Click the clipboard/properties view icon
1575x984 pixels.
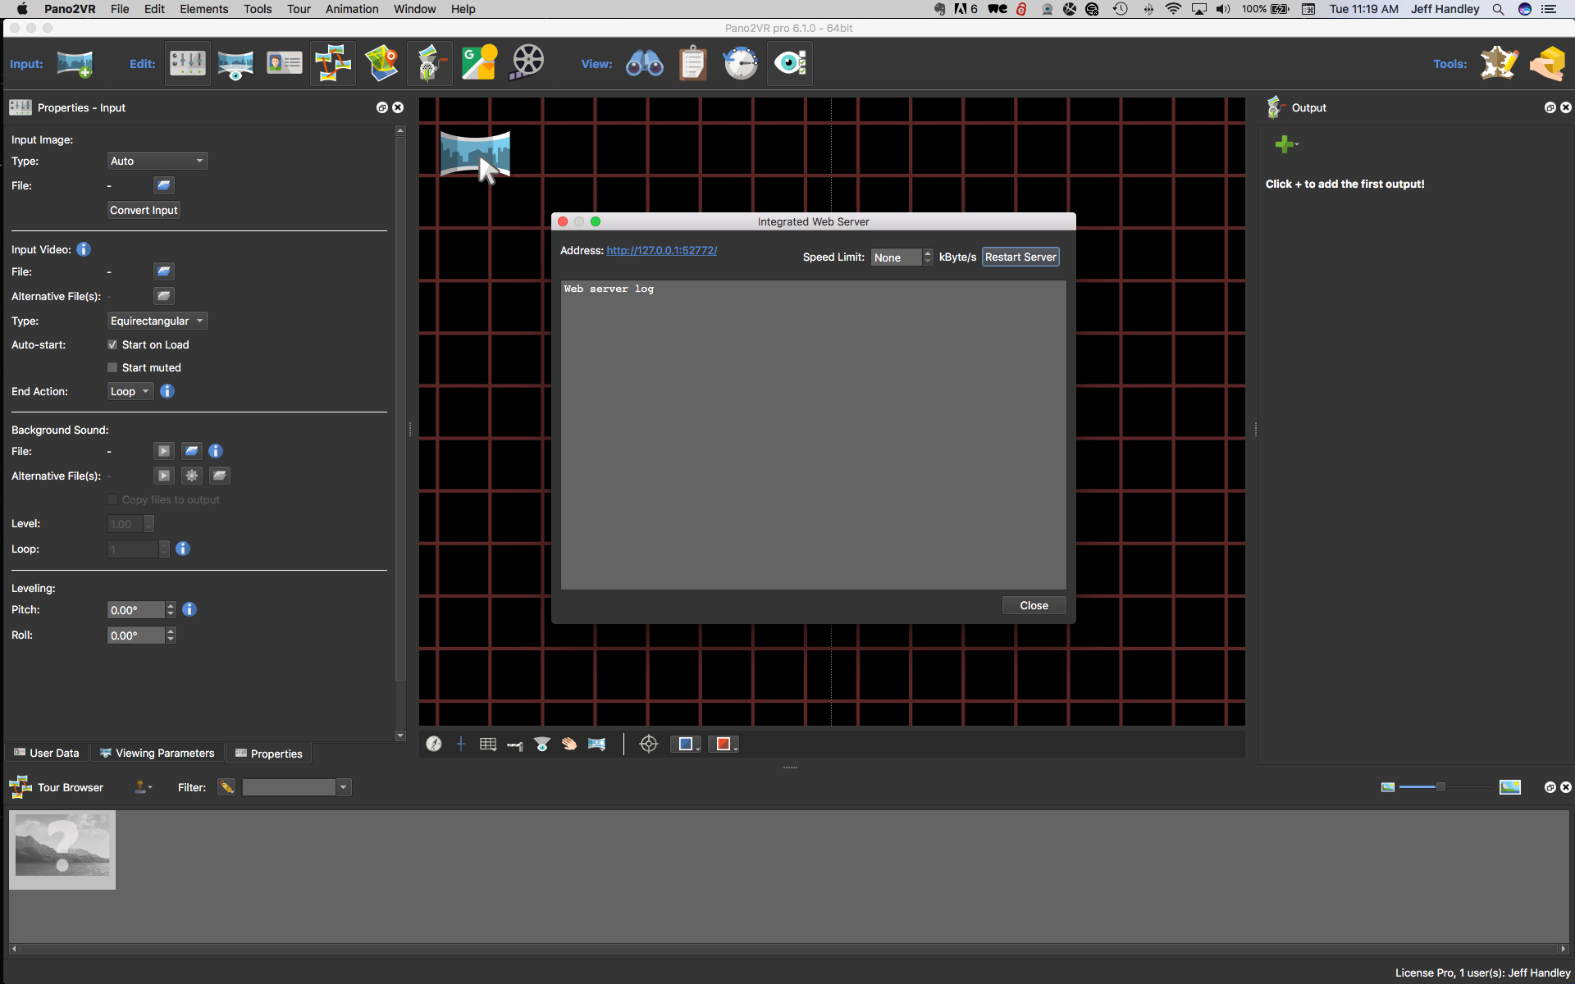click(x=693, y=63)
